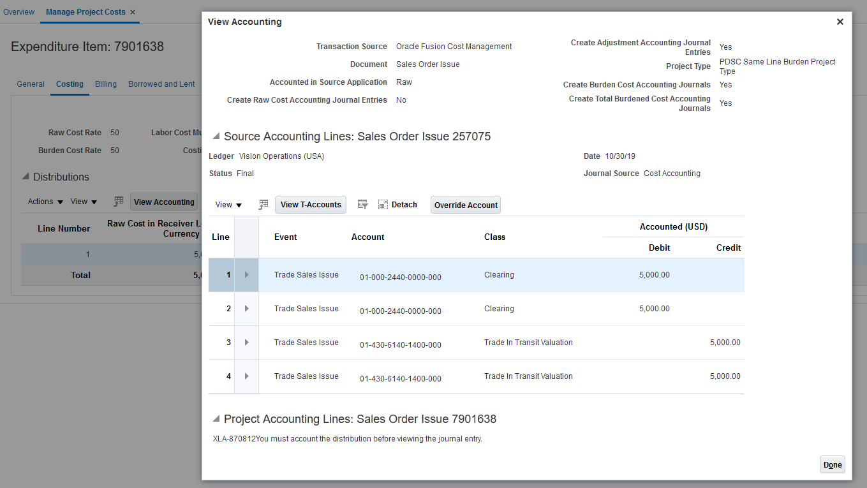Open the Overview tab
867x488 pixels.
pyautogui.click(x=19, y=12)
